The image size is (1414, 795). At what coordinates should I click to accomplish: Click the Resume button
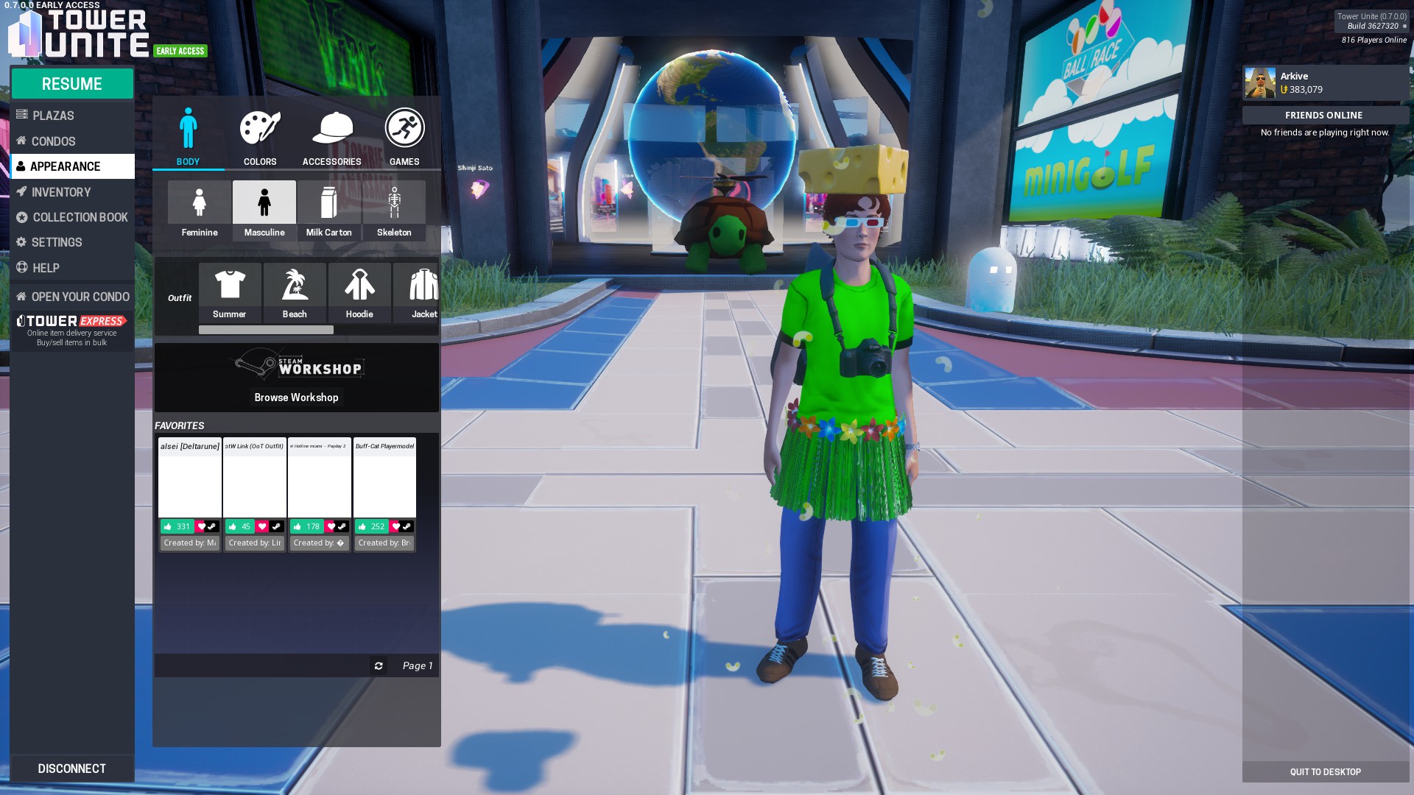[x=72, y=84]
